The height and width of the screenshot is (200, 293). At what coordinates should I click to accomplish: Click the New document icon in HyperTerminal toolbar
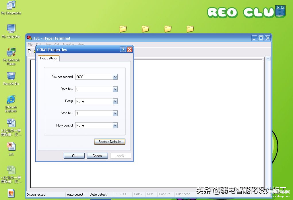pos(30,51)
